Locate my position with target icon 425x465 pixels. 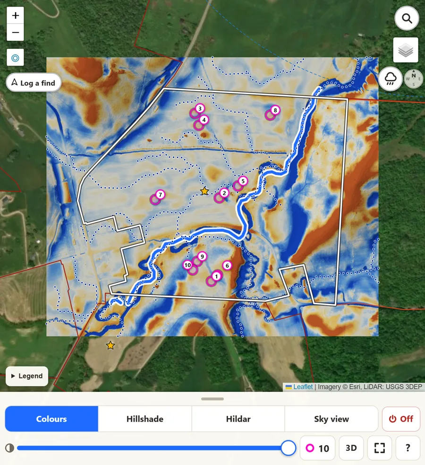pyautogui.click(x=16, y=58)
